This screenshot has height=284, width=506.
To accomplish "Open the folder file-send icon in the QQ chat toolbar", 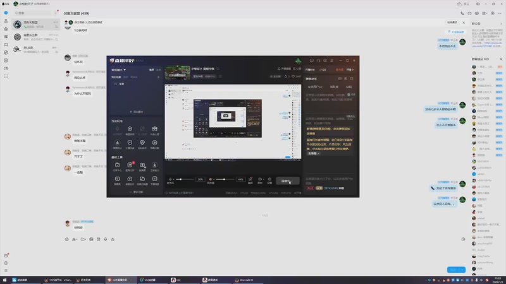I will tap(83, 239).
